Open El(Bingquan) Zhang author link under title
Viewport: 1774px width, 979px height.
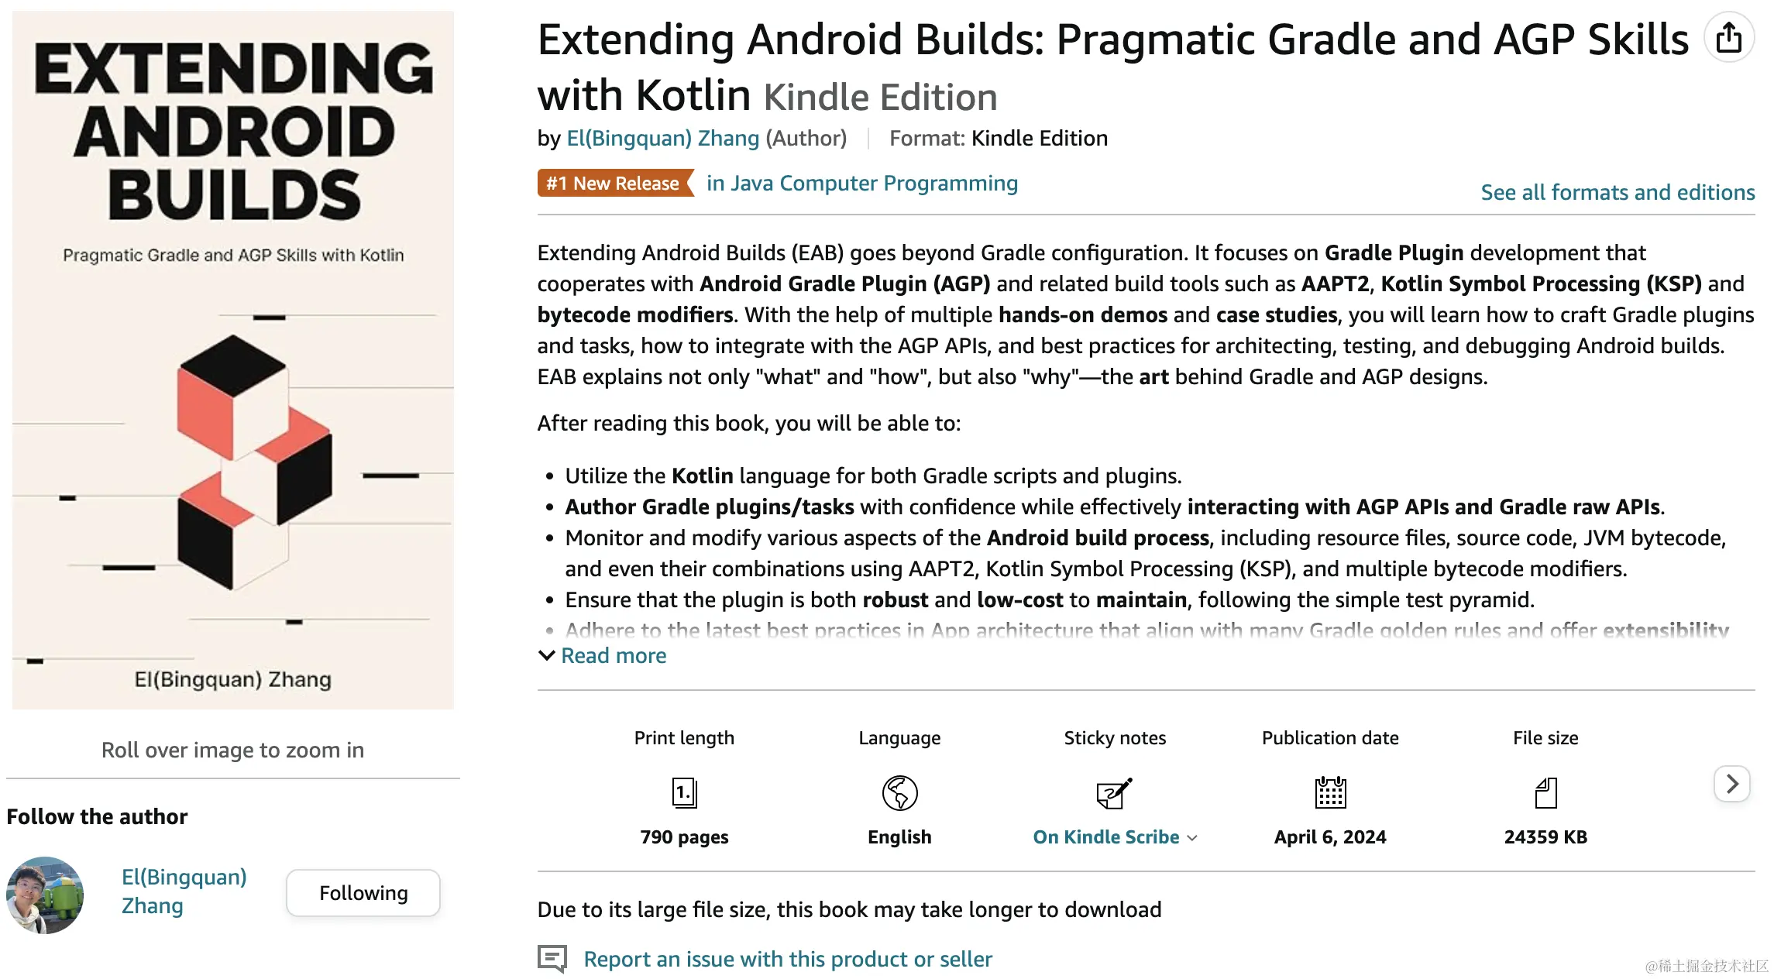(x=663, y=138)
